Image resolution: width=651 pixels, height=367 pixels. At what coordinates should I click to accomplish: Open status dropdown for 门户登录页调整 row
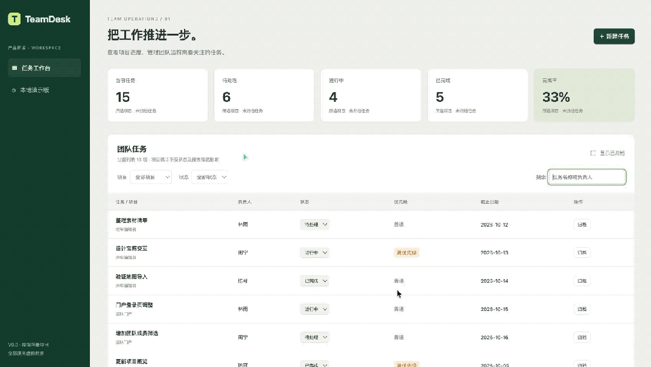[315, 309]
